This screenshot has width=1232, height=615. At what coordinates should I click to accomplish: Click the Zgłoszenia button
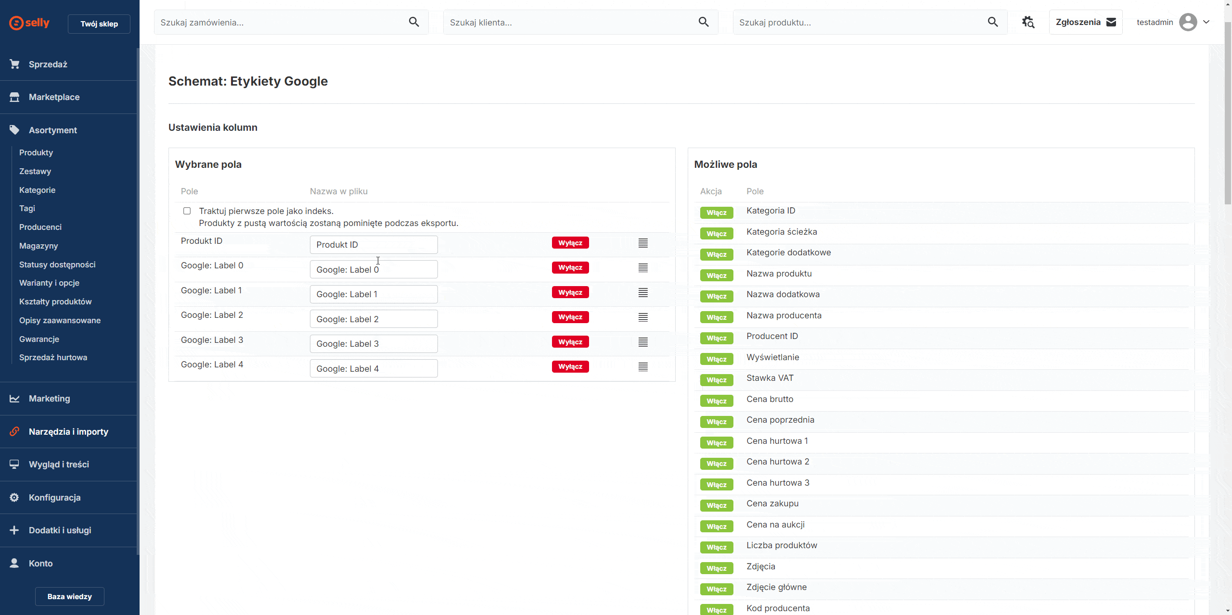tap(1085, 22)
